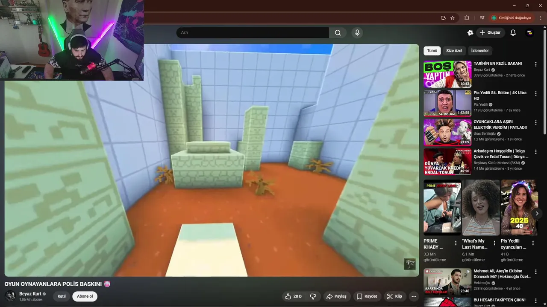
Task: Open options for Pis Yedili 54. Bölüm
Action: pos(536,93)
